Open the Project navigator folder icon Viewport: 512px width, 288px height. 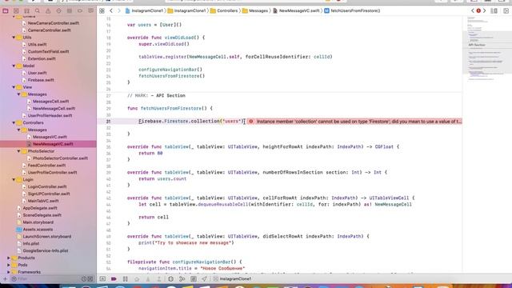coord(6,10)
